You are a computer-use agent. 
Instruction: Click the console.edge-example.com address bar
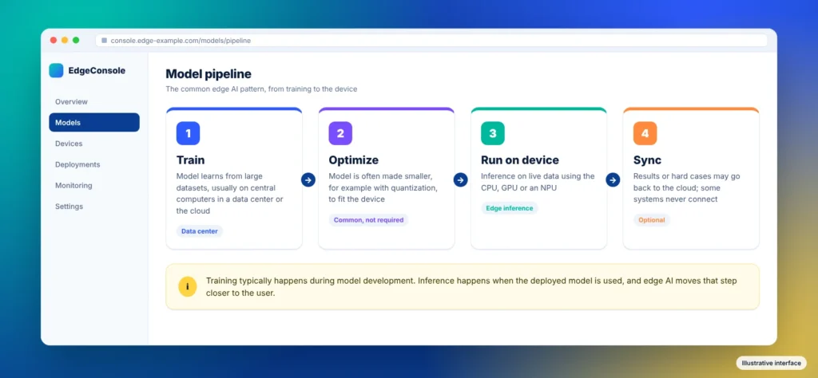point(431,41)
